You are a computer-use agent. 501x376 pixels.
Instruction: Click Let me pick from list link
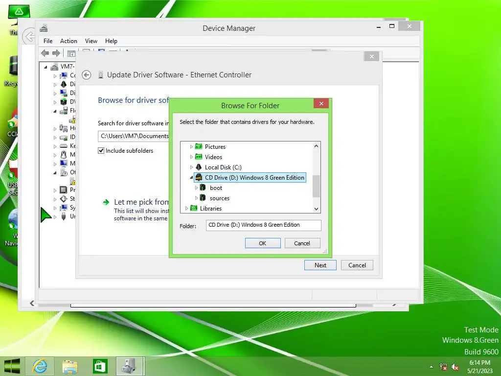[141, 202]
